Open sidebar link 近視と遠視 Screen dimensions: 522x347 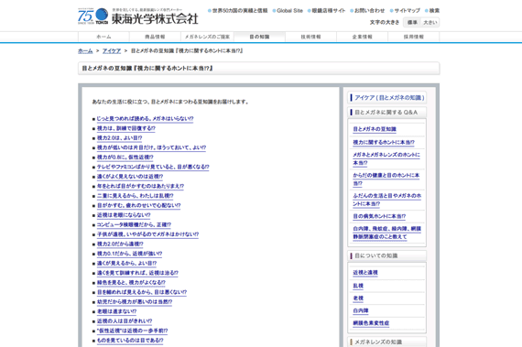tap(365, 273)
